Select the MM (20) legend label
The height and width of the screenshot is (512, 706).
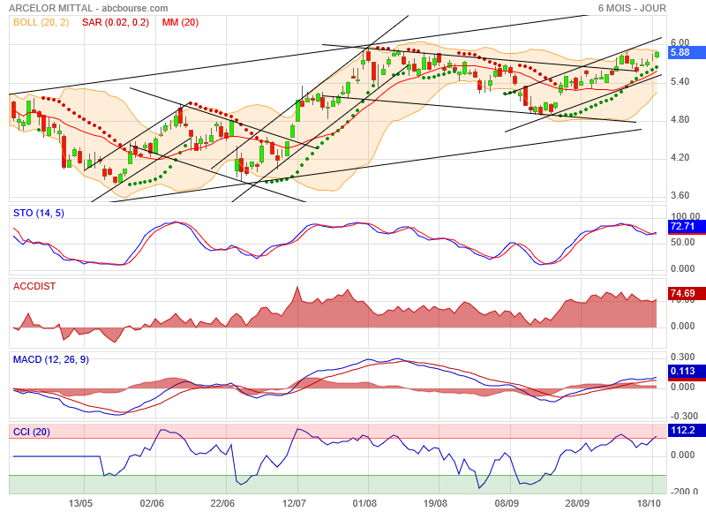[180, 22]
